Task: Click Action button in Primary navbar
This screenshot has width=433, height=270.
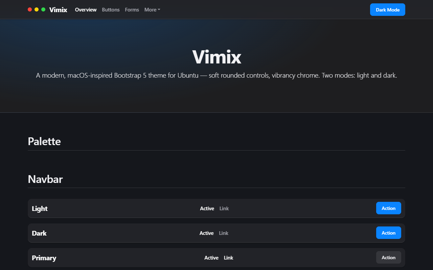Action: click(x=389, y=258)
